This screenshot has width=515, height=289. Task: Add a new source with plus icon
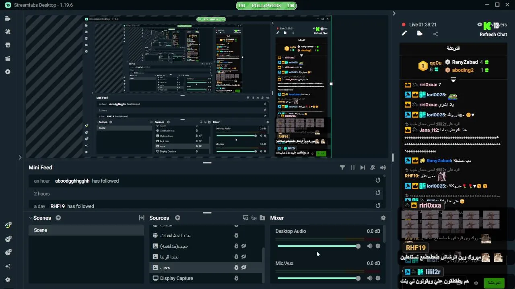click(177, 218)
